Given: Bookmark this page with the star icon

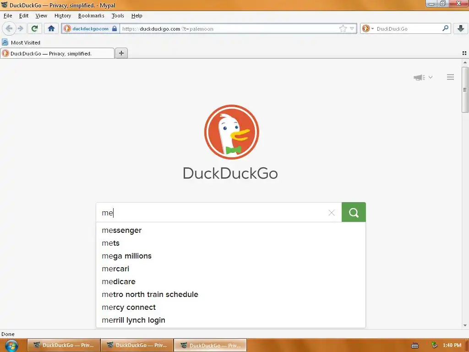Looking at the screenshot, I should tap(343, 28).
